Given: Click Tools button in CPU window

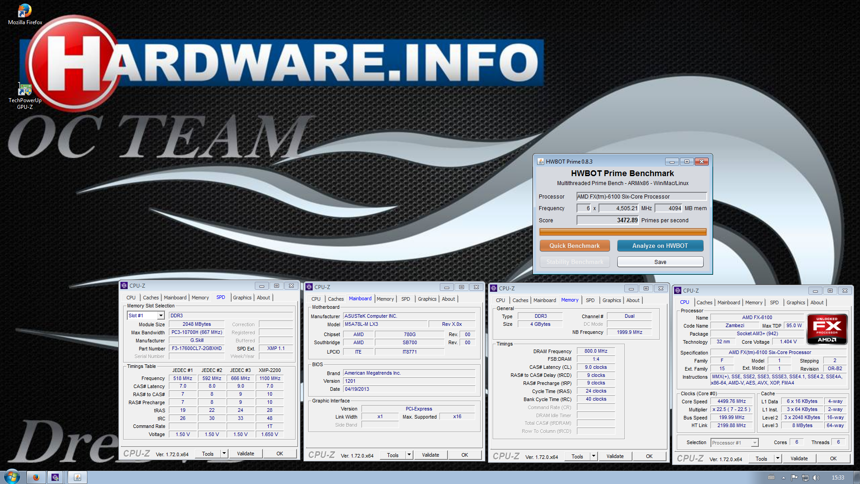Looking at the screenshot, I should coord(761,458).
